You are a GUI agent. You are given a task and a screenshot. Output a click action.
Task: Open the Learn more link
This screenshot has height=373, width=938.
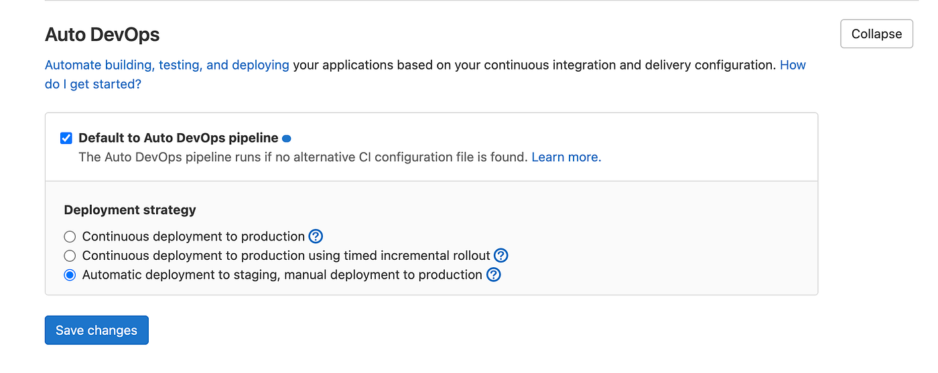coord(566,157)
